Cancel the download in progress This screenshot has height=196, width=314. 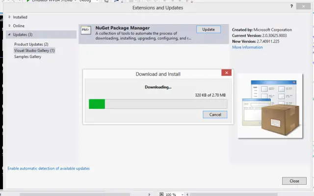(x=215, y=115)
